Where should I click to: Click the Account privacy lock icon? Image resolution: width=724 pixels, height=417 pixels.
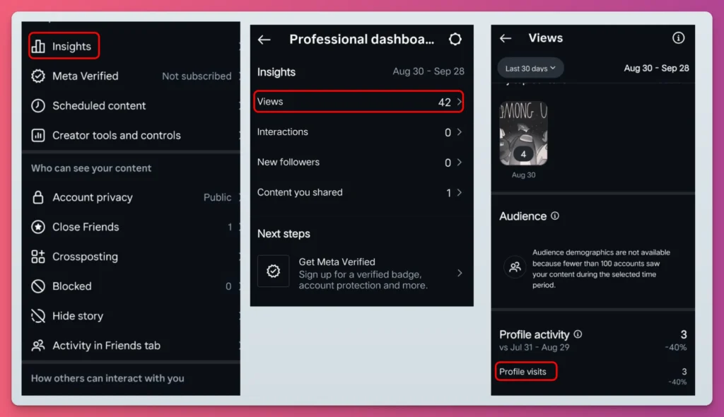point(38,197)
